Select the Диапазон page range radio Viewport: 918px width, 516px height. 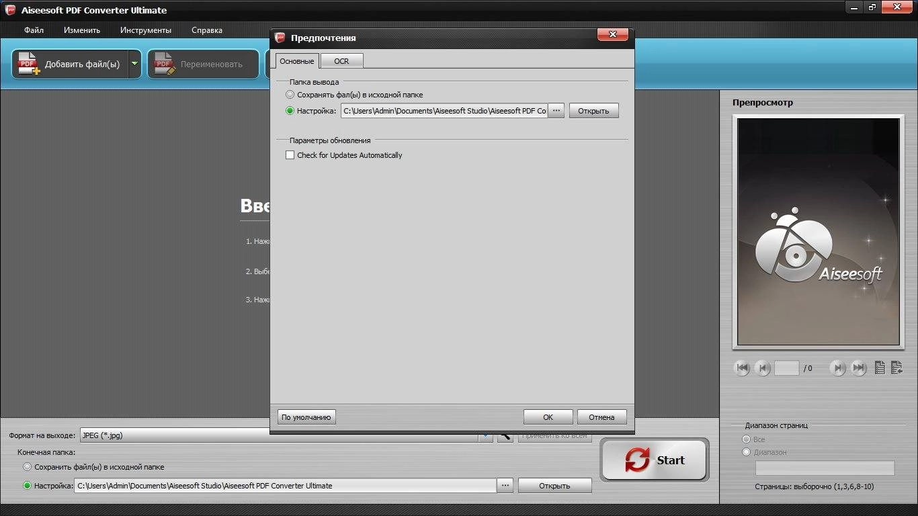(746, 453)
